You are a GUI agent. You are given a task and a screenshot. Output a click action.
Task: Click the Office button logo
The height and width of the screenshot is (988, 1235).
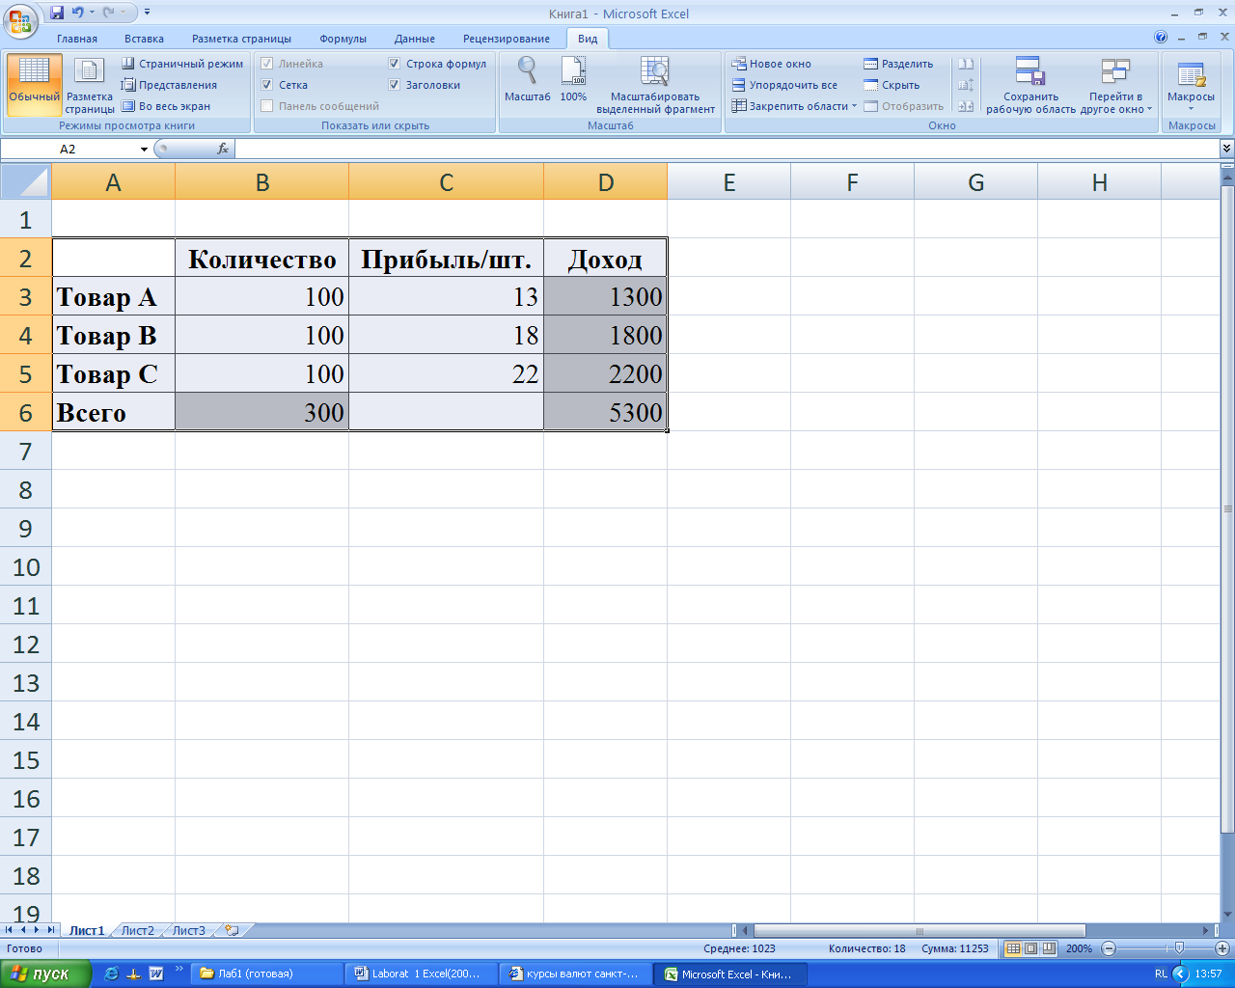(20, 20)
